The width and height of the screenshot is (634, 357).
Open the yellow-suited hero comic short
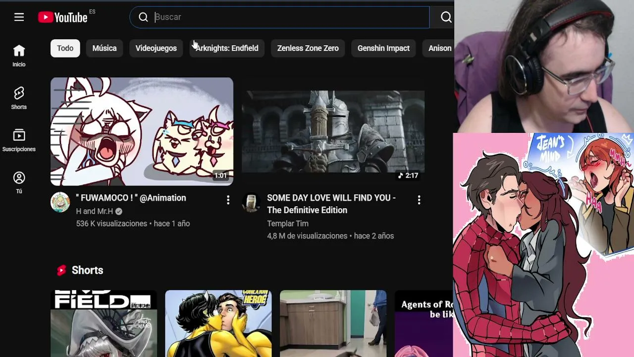[218, 323]
